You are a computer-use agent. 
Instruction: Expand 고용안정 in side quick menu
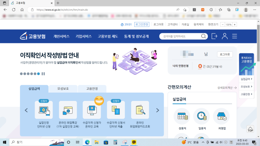[x=246, y=94]
